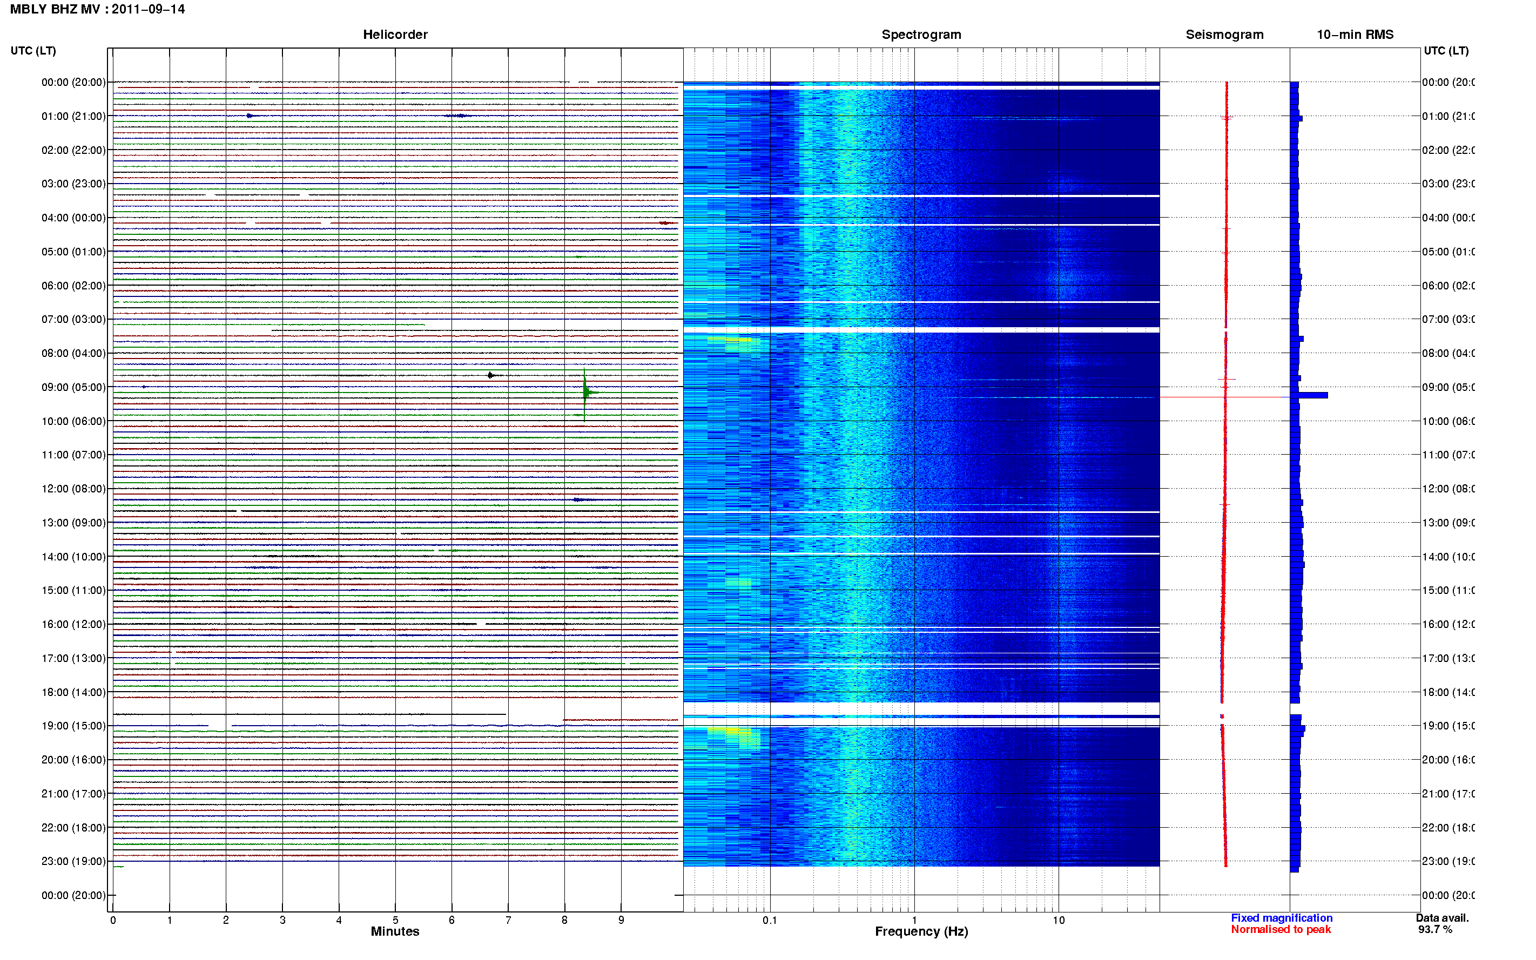
Task: Select the Spectrogram panel heading
Action: click(x=921, y=35)
